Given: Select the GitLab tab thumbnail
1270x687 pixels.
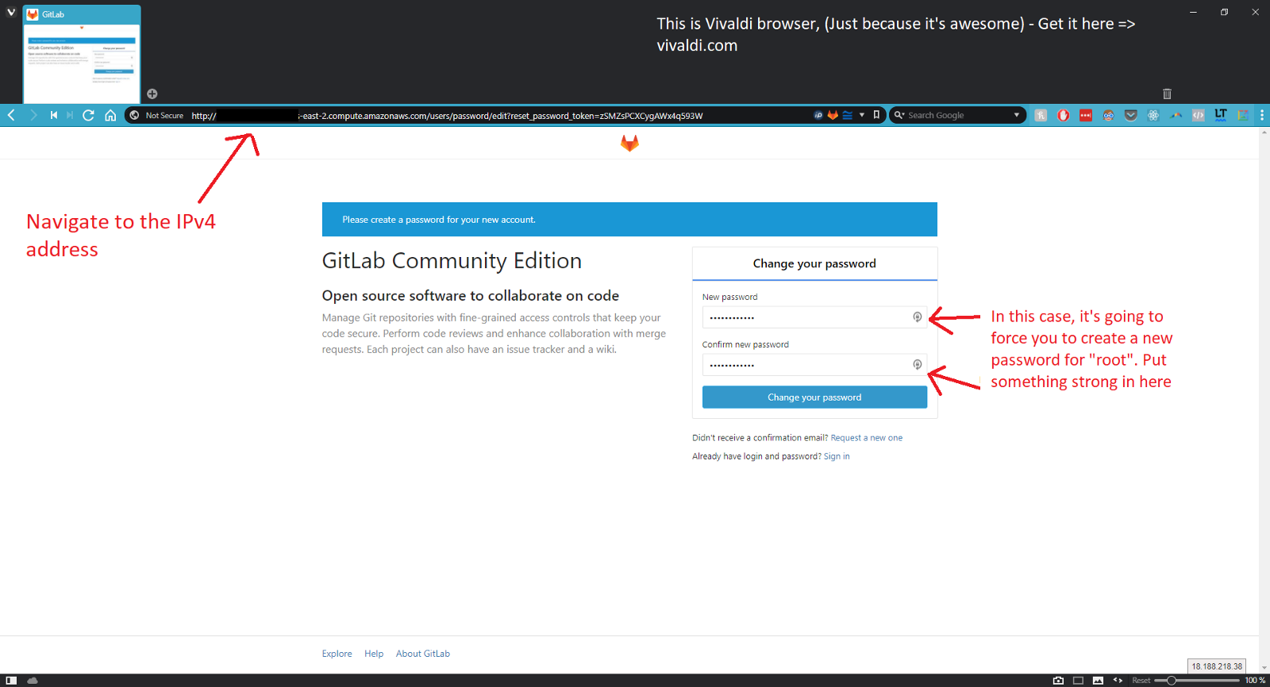Looking at the screenshot, I should point(82,54).
